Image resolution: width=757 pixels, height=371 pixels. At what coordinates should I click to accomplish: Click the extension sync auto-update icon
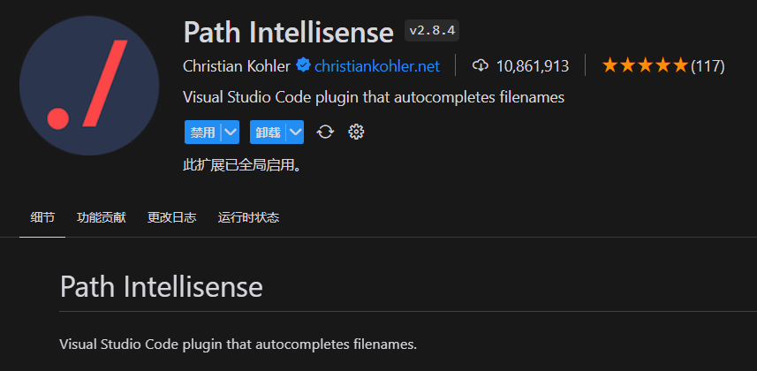coord(325,132)
